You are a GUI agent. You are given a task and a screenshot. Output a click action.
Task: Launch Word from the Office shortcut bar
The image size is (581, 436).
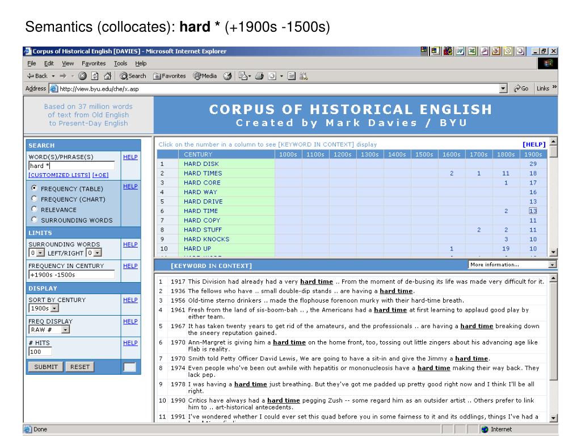(x=460, y=51)
